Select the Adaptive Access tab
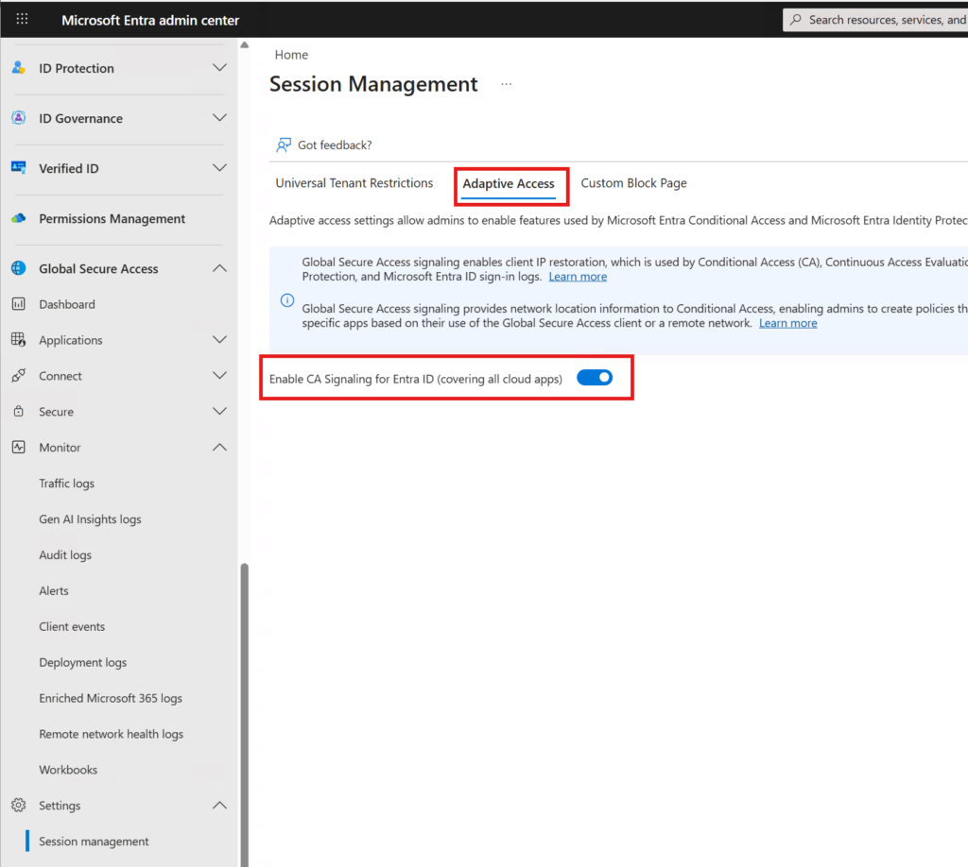The height and width of the screenshot is (867, 968). pyautogui.click(x=509, y=184)
